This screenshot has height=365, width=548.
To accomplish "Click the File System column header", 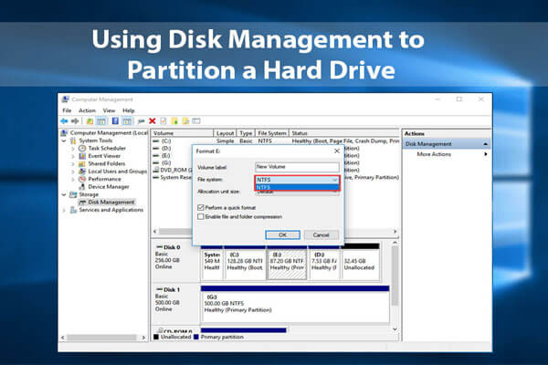I will tap(272, 133).
